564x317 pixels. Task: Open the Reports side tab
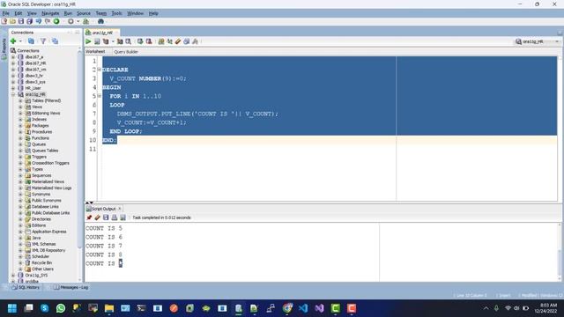click(x=4, y=48)
